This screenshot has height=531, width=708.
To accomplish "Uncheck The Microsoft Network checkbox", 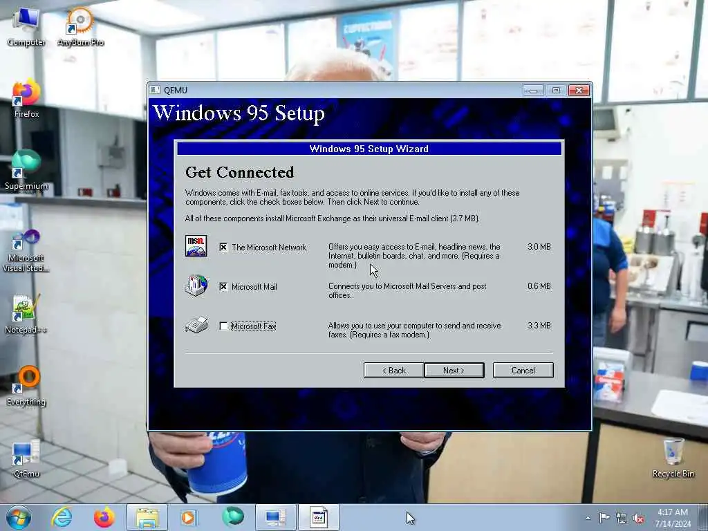I will pos(223,248).
